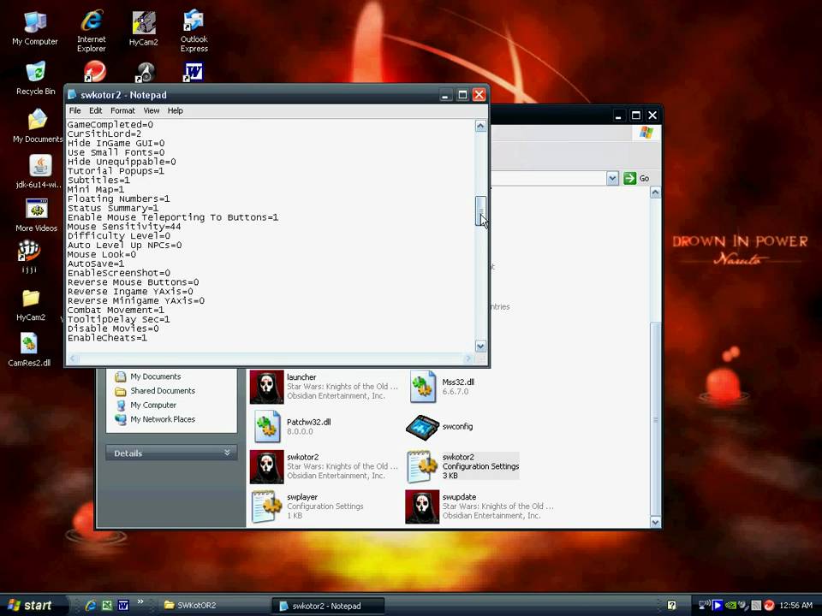Open Notepad Format menu
The width and height of the screenshot is (822, 616).
122,110
